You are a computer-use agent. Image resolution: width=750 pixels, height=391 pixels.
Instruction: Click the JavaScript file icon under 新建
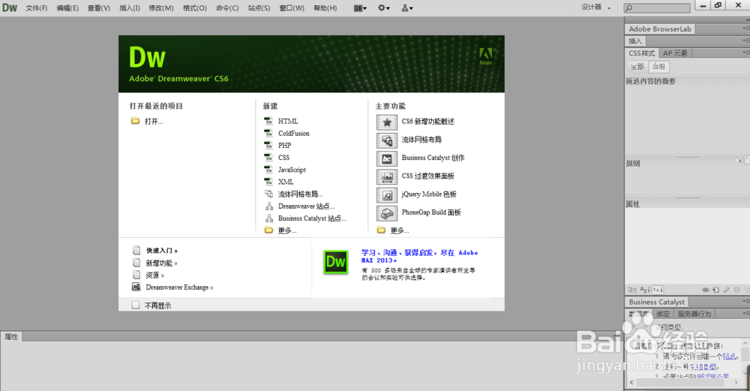click(x=268, y=170)
